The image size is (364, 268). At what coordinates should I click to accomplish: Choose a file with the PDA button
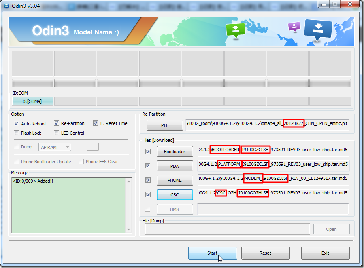pyautogui.click(x=175, y=166)
